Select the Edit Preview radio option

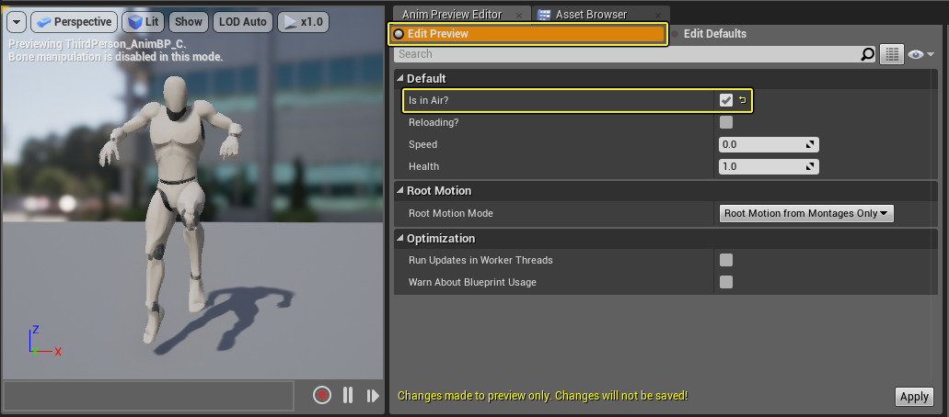(x=527, y=34)
